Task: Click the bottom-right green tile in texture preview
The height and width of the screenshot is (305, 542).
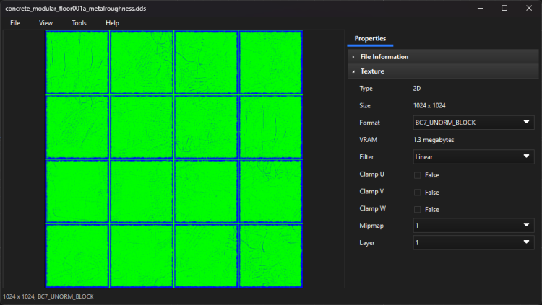Action: pyautogui.click(x=270, y=255)
